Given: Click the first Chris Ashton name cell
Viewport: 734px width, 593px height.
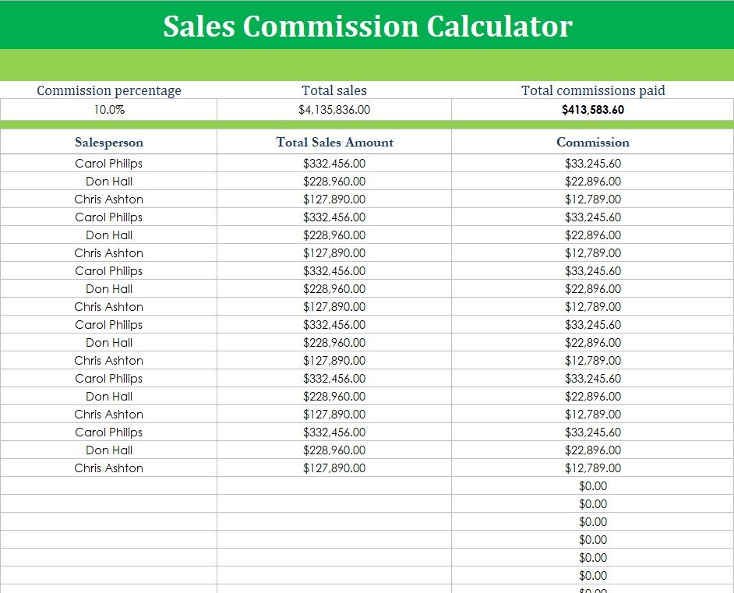Looking at the screenshot, I should [108, 199].
